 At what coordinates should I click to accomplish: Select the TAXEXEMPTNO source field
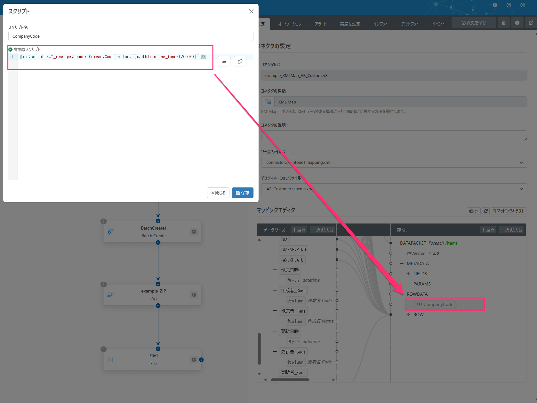[293, 250]
